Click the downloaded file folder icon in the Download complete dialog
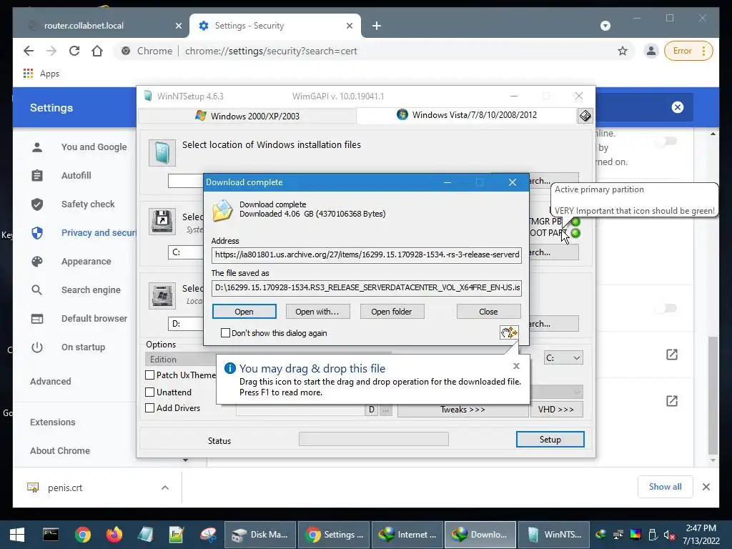This screenshot has width=732, height=549. (223, 210)
